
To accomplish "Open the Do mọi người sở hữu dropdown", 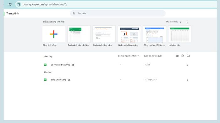I will tap(128, 56).
